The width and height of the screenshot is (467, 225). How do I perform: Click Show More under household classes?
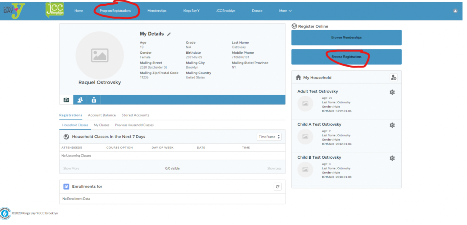pyautogui.click(x=71, y=168)
